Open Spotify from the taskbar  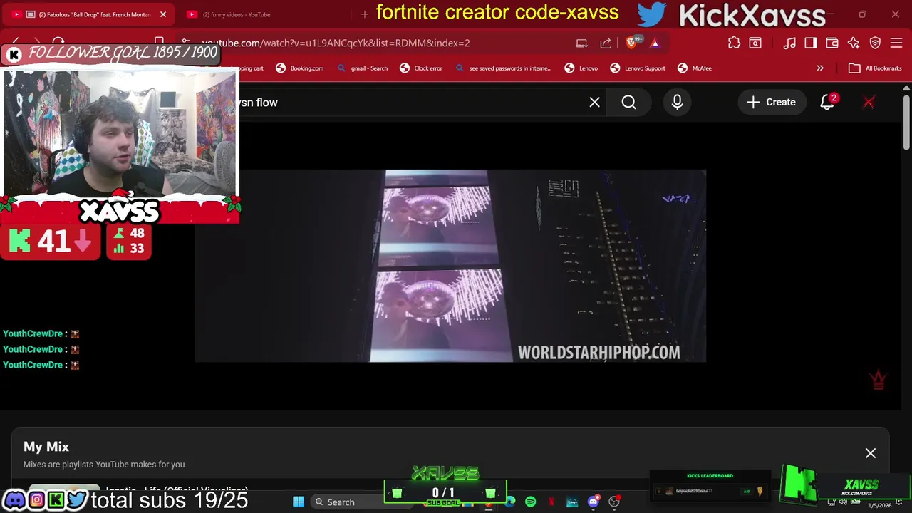pos(531,502)
